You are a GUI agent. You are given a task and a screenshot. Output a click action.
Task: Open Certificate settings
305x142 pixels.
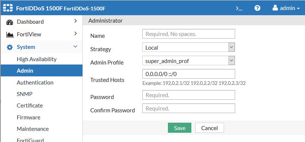tap(30, 105)
